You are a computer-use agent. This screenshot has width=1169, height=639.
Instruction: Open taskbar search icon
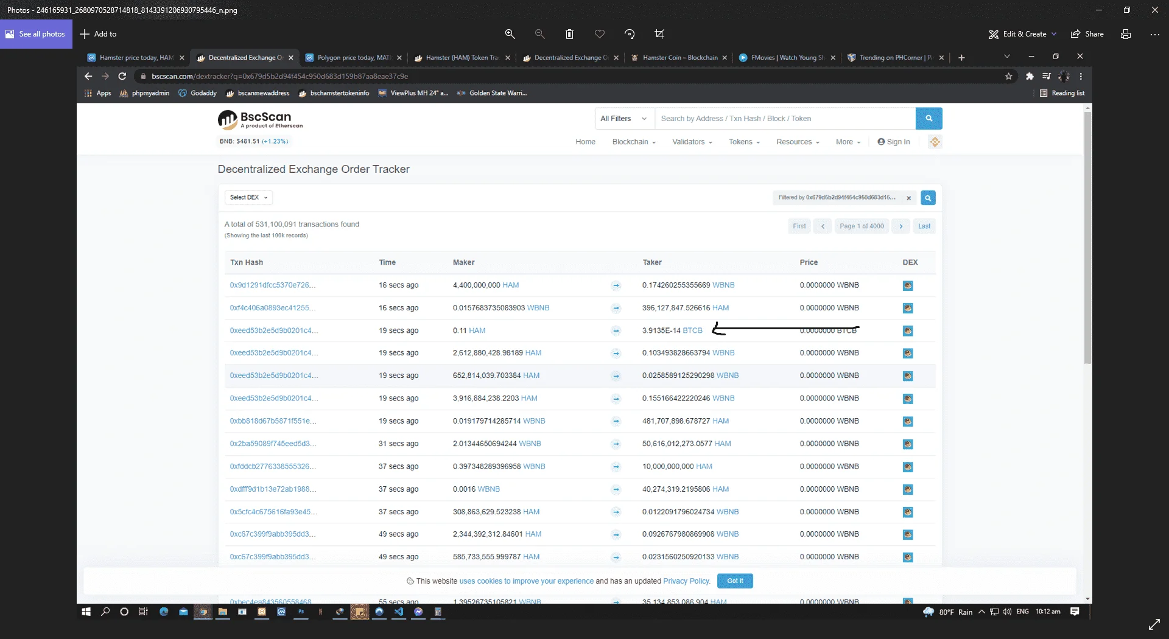coord(105,612)
